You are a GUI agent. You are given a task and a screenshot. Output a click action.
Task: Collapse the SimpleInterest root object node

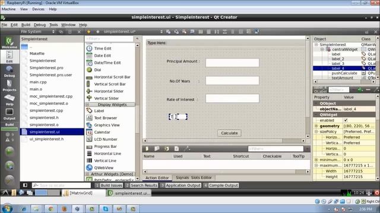(316, 45)
